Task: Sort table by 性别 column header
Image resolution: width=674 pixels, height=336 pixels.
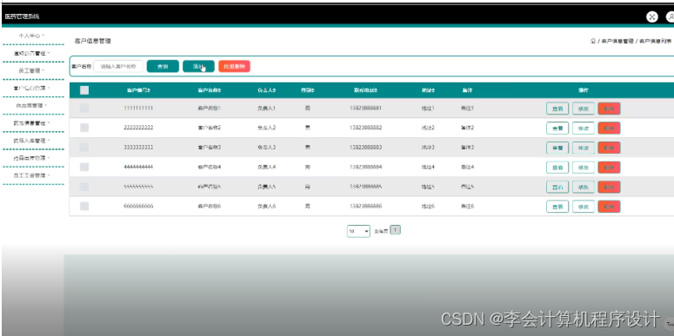Action: 307,90
